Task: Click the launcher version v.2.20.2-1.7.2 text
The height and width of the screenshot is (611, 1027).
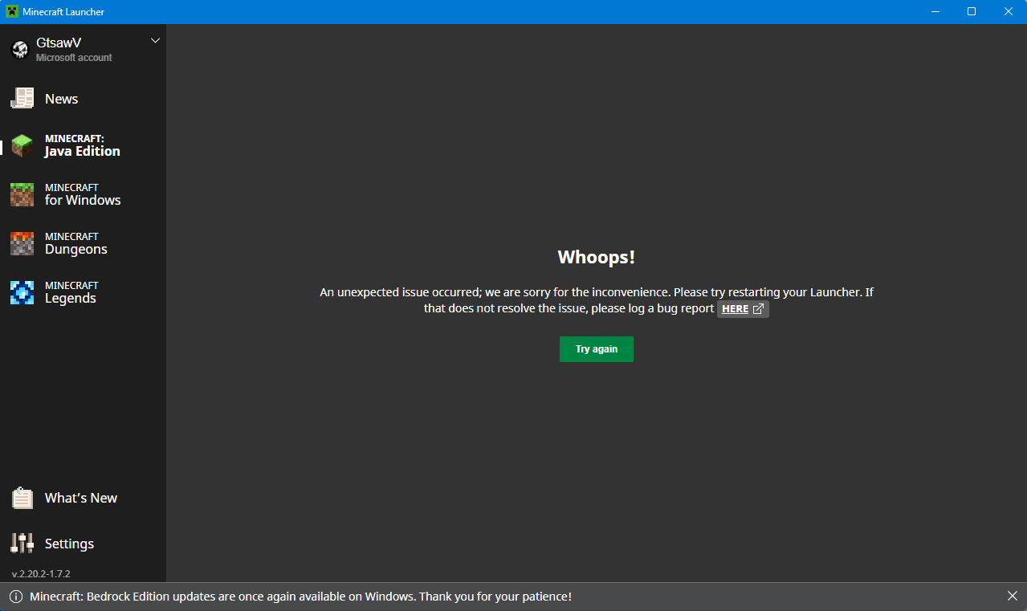Action: pos(41,574)
